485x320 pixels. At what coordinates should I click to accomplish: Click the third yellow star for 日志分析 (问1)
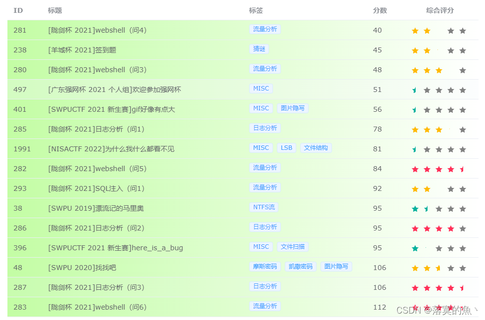[x=439, y=129]
